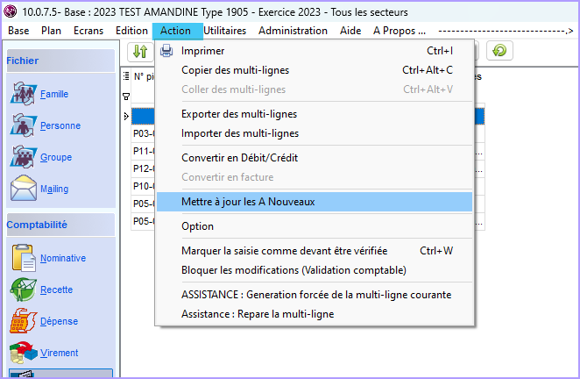This screenshot has height=379, width=580.
Task: Choose Convertir en Débit/Crédit
Action: point(240,158)
